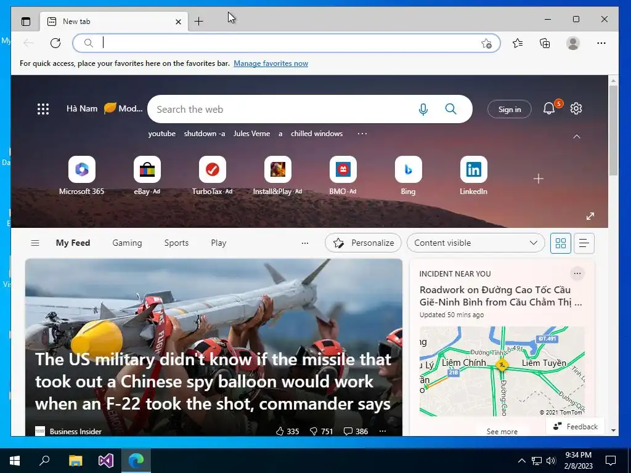The width and height of the screenshot is (631, 473).
Task: Open eBay quick link tile
Action: click(x=147, y=176)
